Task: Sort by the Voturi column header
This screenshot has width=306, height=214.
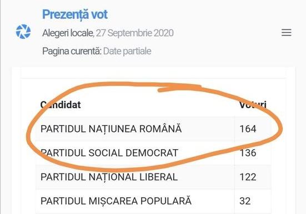Action: coord(253,105)
